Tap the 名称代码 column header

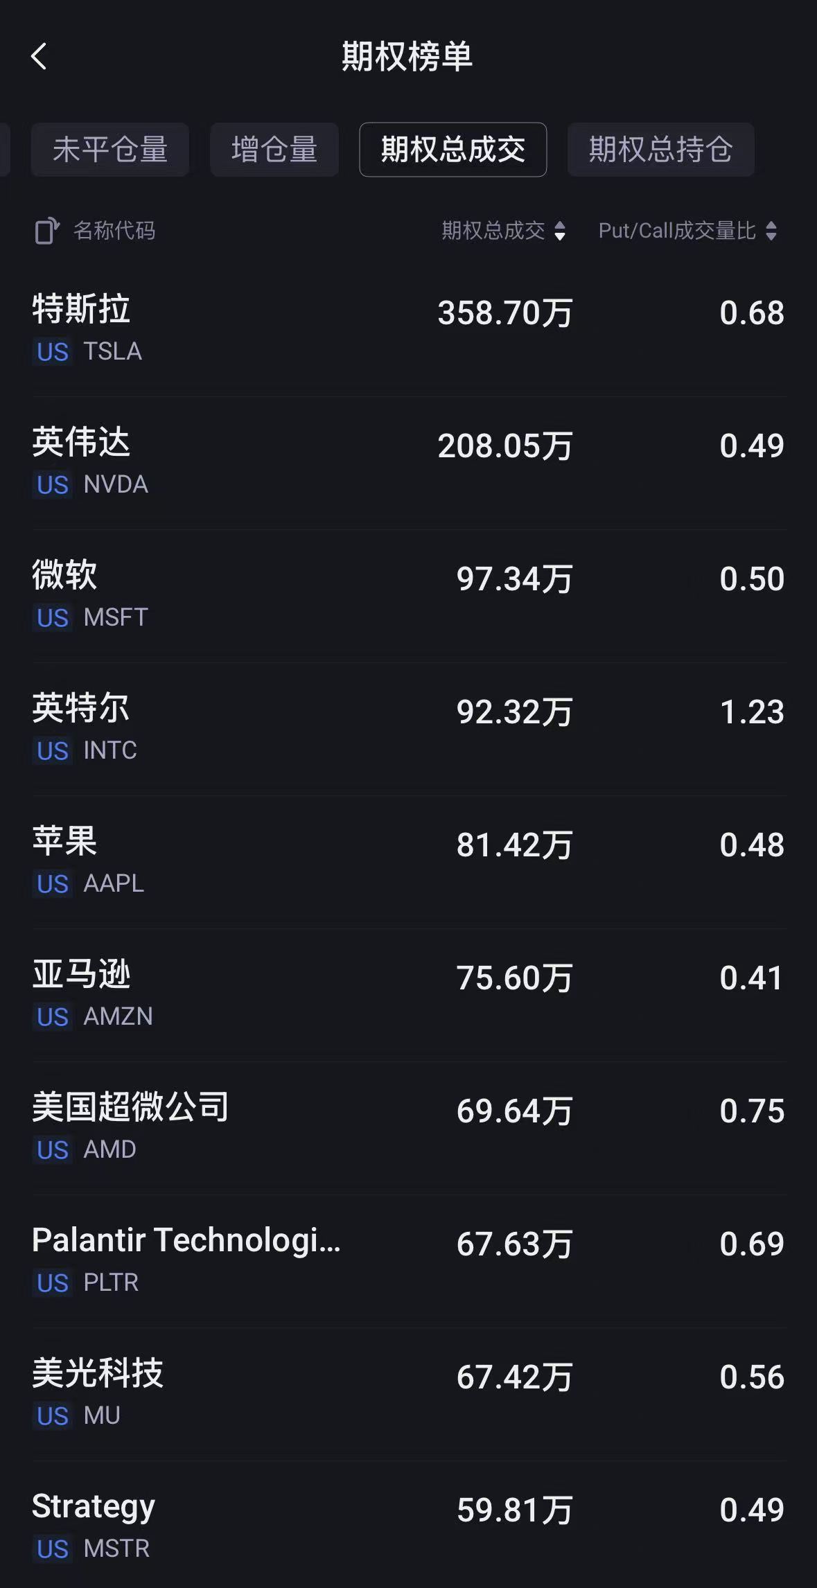click(114, 231)
